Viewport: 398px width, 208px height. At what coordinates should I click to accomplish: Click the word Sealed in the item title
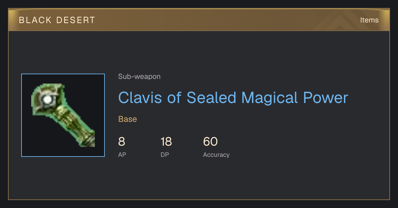211,98
